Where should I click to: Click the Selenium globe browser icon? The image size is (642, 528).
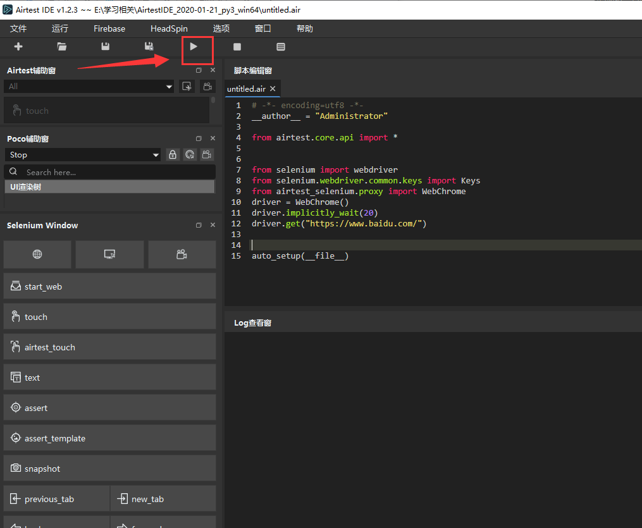[x=37, y=254]
